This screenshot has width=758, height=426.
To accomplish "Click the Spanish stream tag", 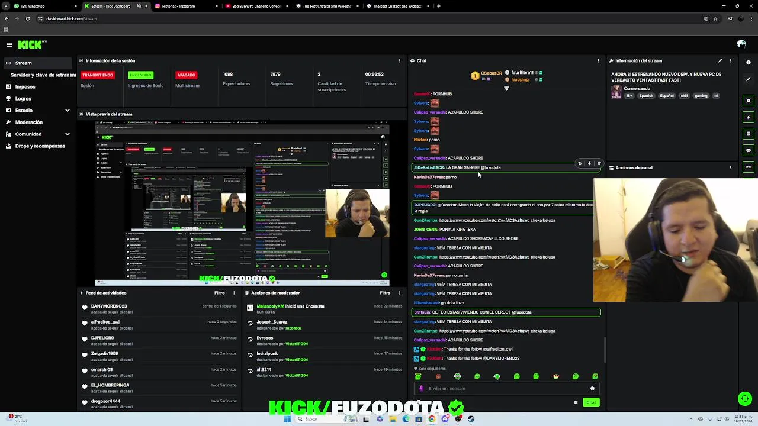I will click(x=646, y=96).
